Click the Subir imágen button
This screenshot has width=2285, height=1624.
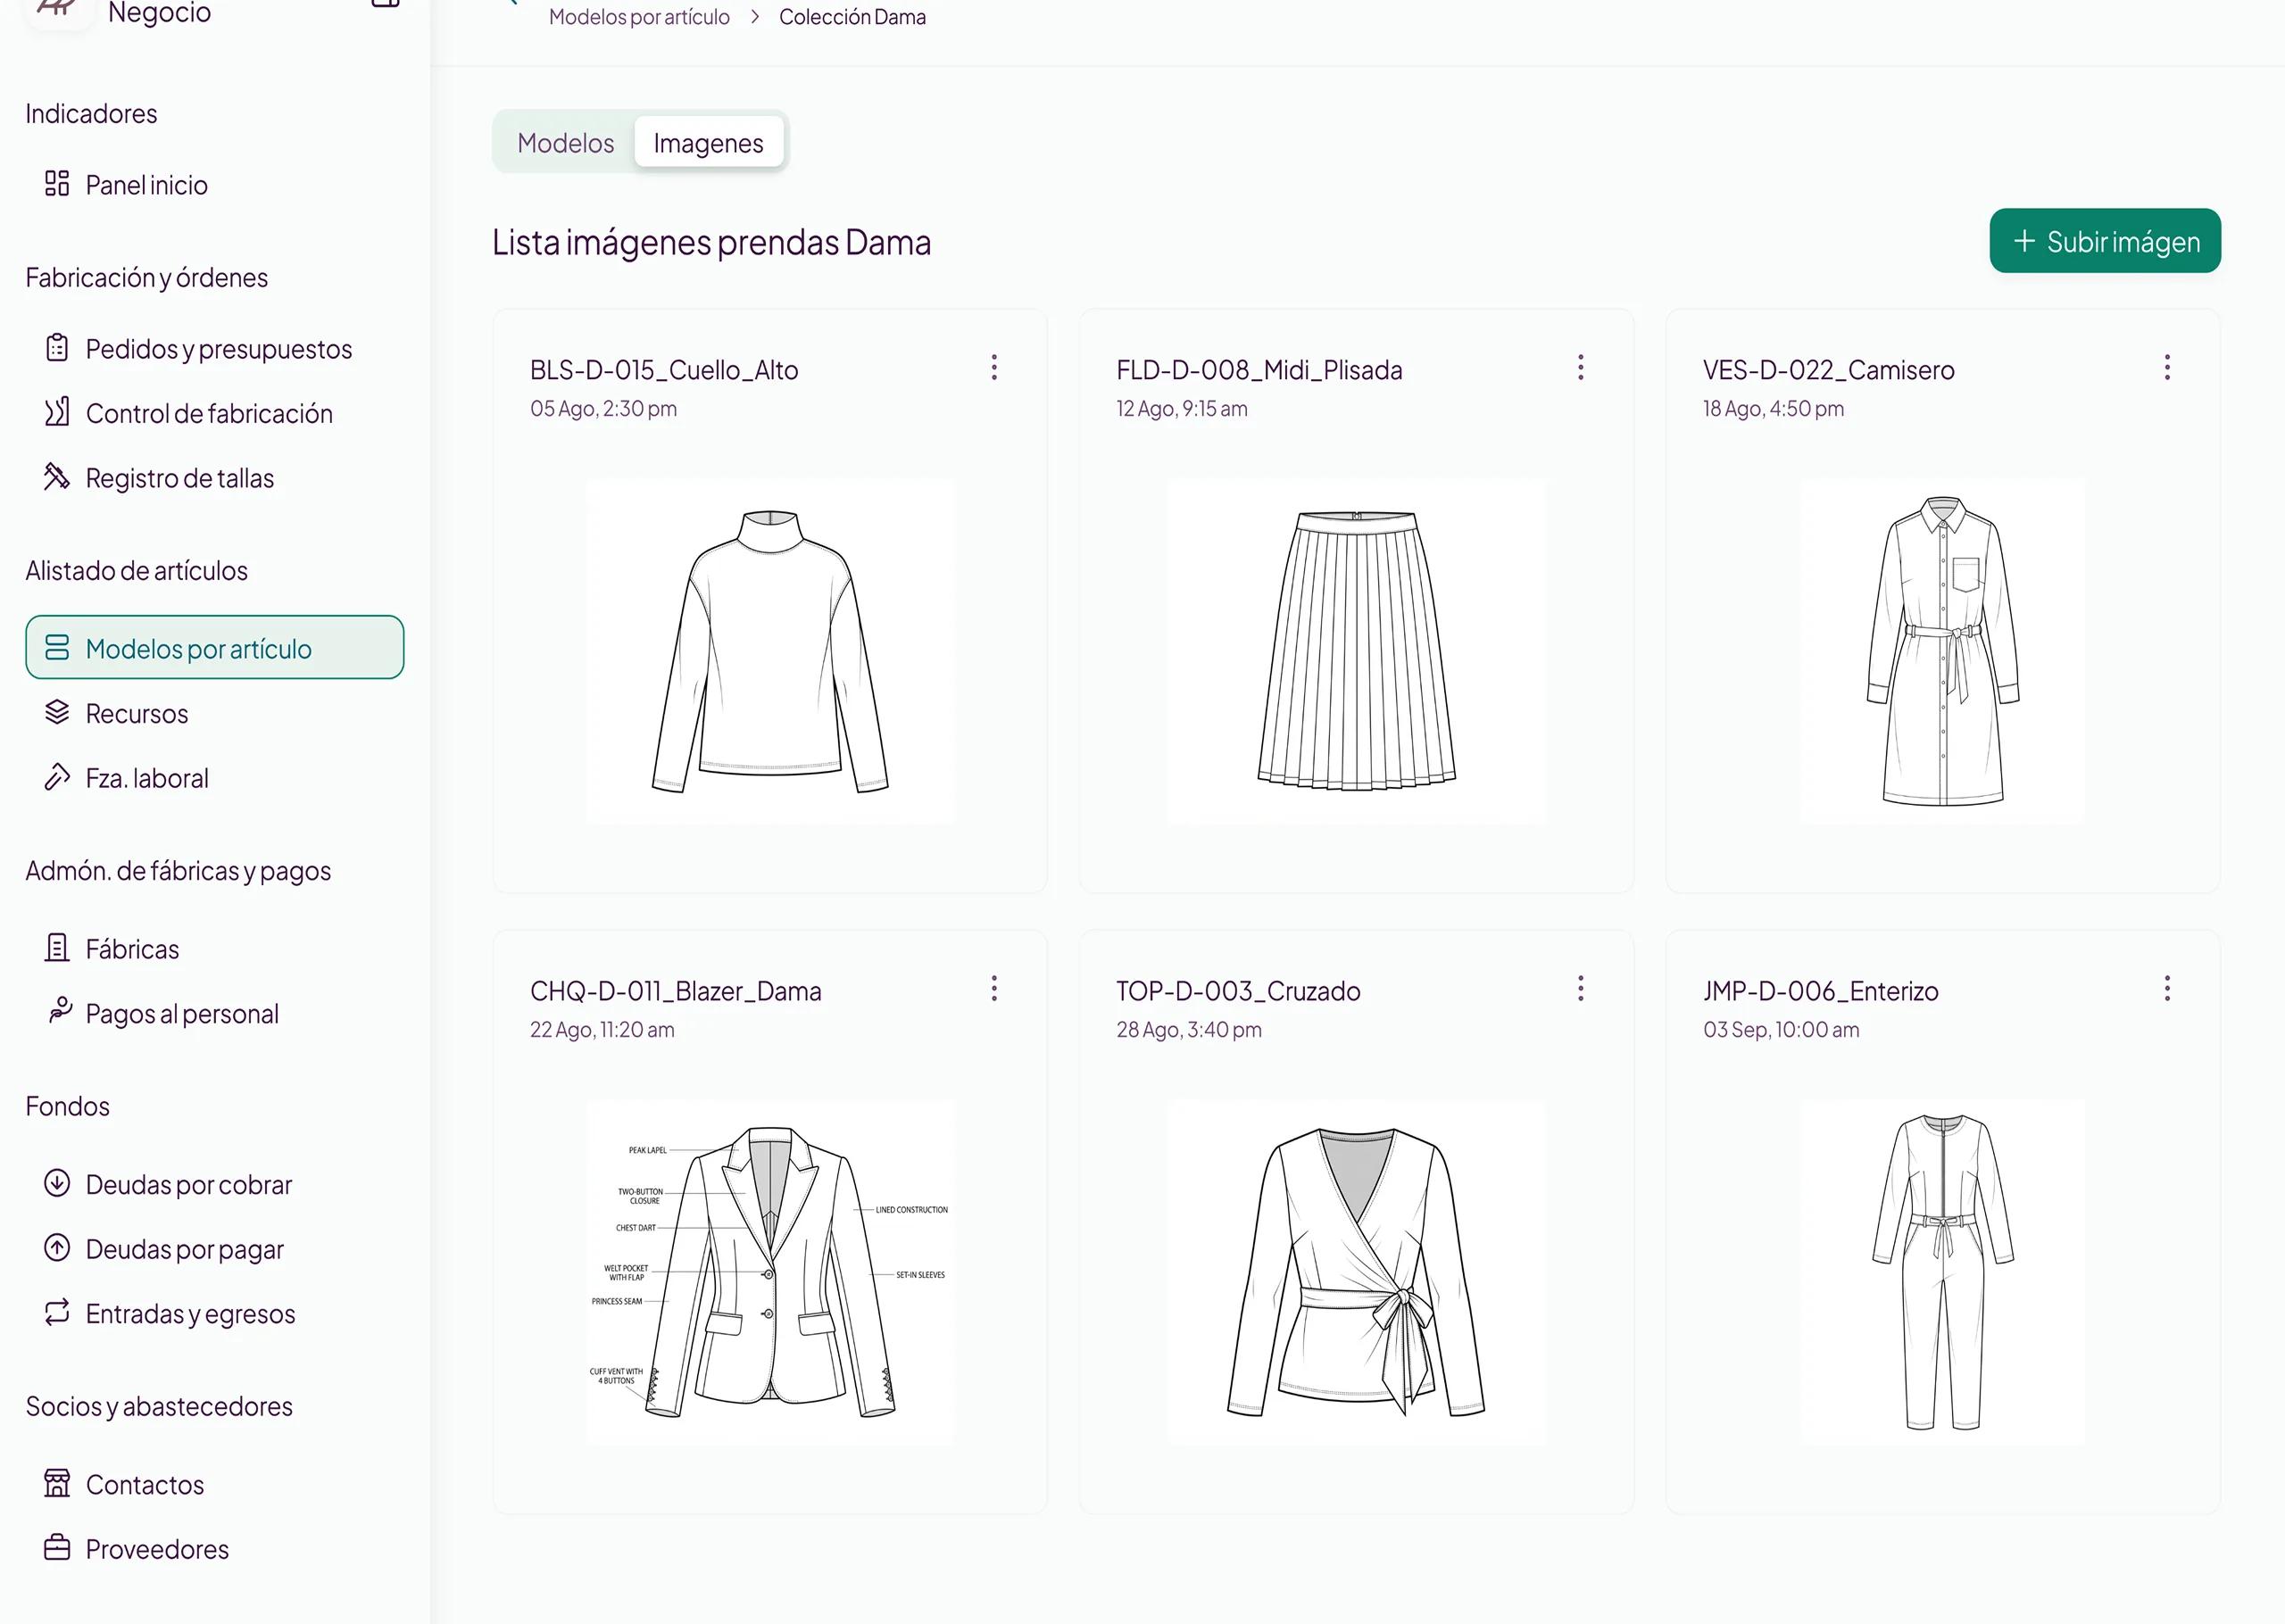[2105, 241]
